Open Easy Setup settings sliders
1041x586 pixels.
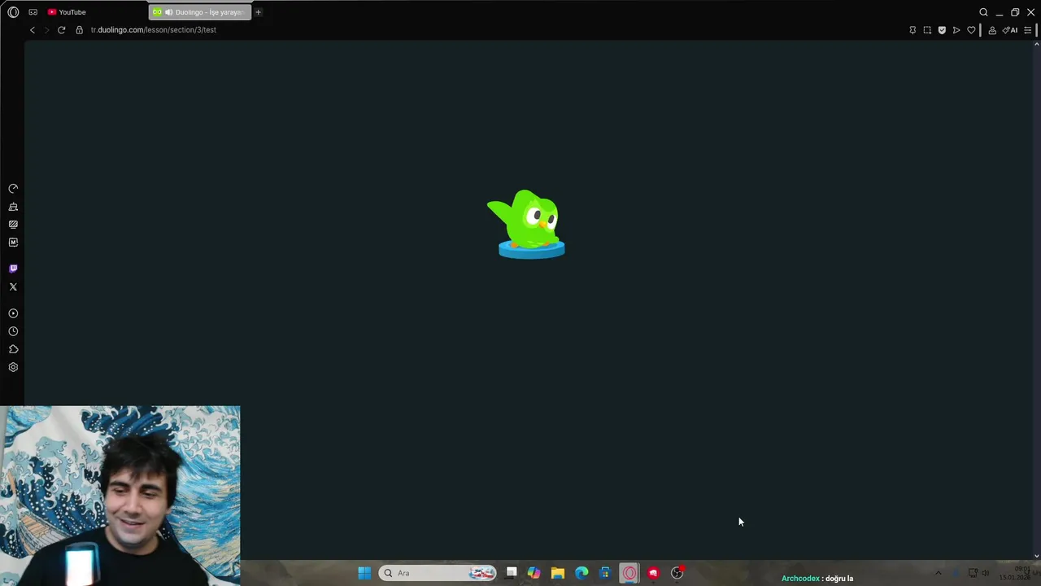coord(1027,30)
